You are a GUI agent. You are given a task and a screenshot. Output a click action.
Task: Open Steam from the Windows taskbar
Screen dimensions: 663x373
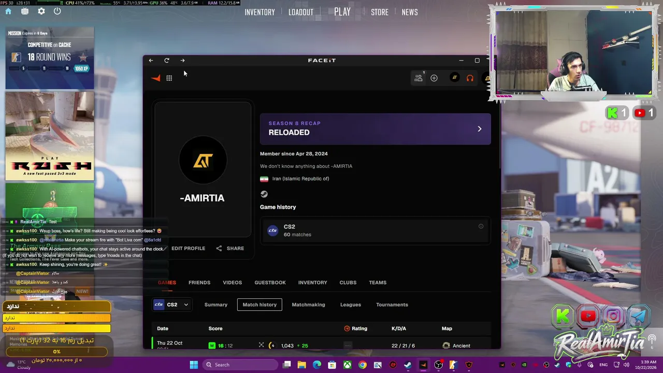pyautogui.click(x=408, y=365)
